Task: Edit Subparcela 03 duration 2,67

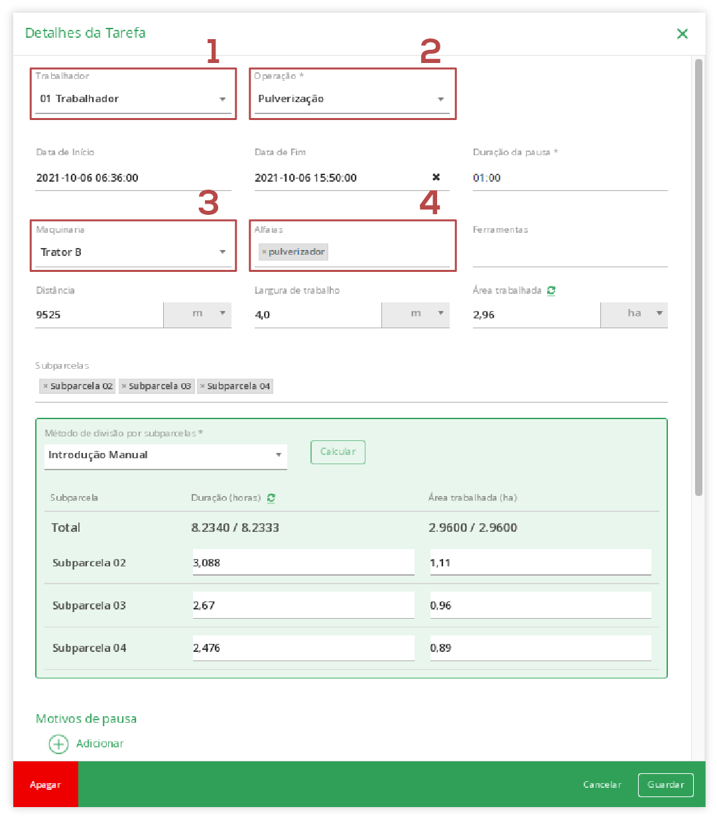Action: pyautogui.click(x=303, y=605)
